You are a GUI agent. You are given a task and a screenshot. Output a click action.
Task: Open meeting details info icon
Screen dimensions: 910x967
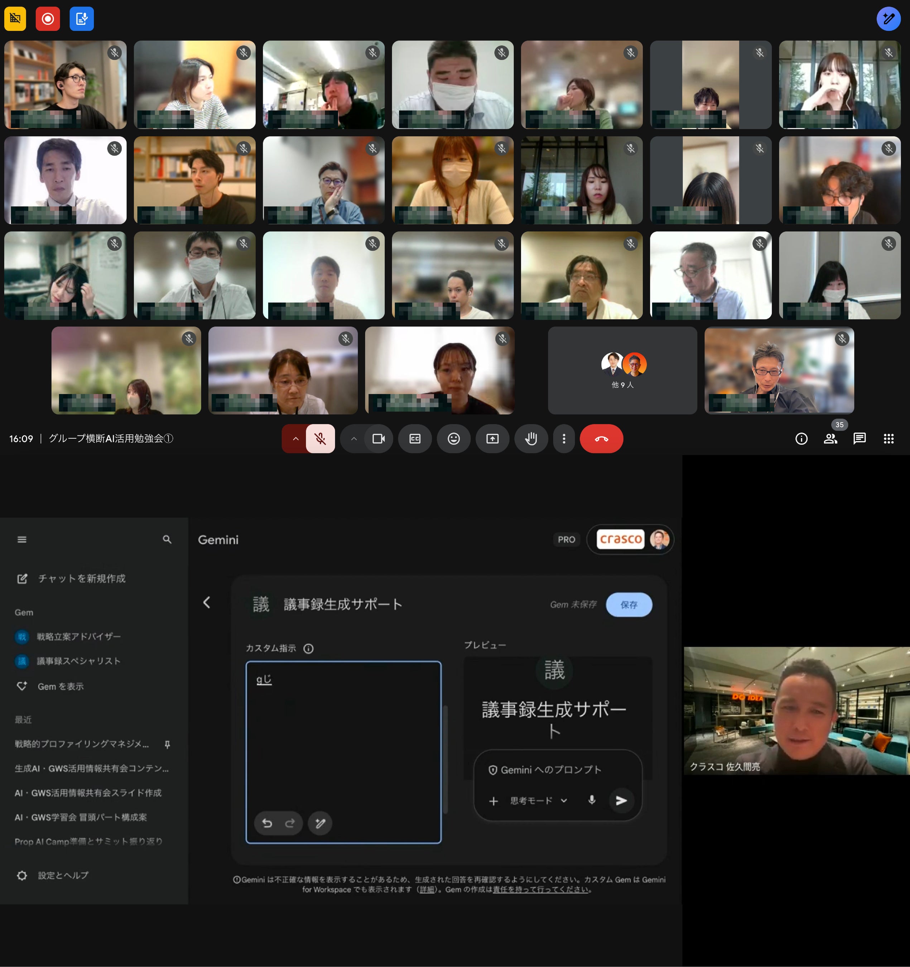(801, 439)
